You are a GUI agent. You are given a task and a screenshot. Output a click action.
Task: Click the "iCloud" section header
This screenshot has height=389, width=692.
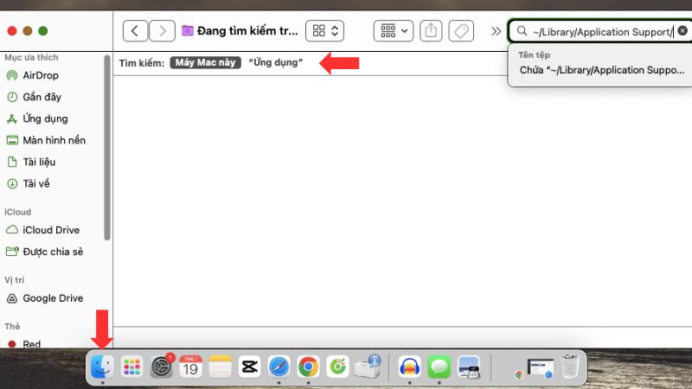[x=17, y=212]
